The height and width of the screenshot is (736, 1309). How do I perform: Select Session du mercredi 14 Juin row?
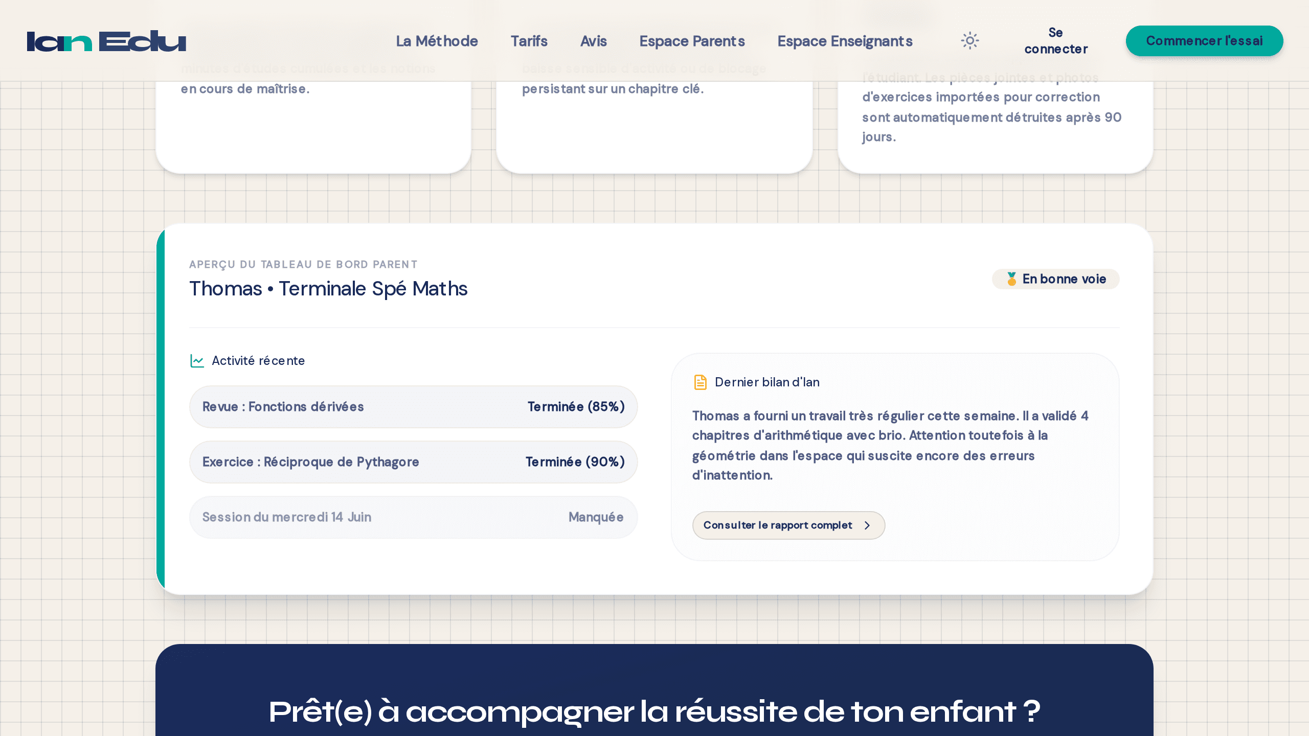pos(413,517)
